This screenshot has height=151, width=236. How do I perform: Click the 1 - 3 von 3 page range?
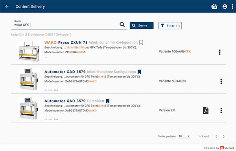point(204,136)
